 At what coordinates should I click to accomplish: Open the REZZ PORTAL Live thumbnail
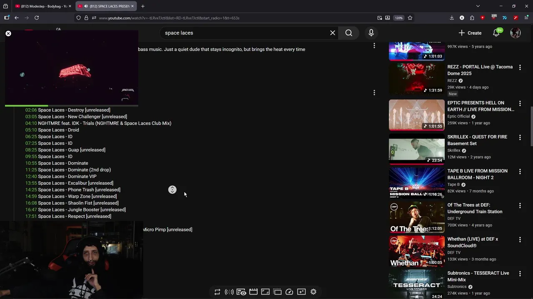coord(417,79)
